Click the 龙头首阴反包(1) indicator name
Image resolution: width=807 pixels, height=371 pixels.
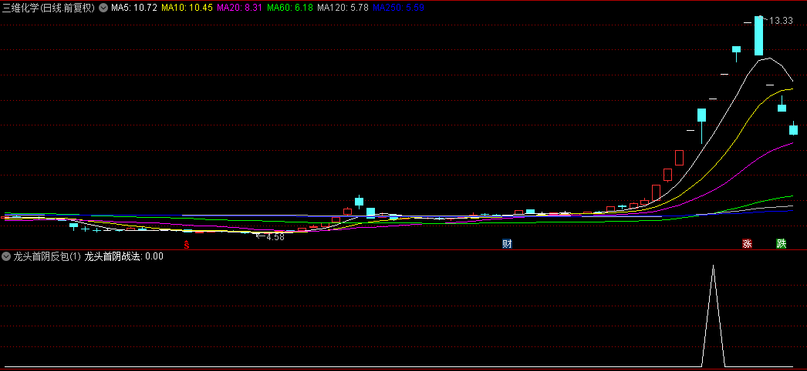pos(47,256)
